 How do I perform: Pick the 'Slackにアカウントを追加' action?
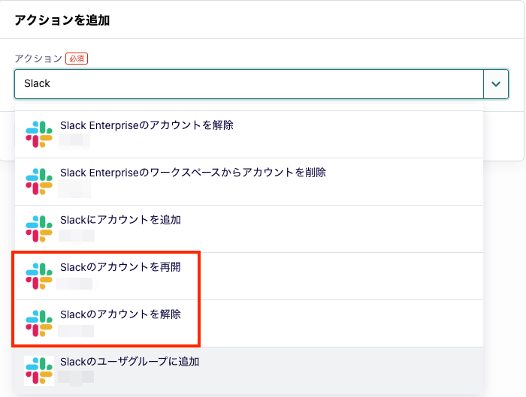(x=249, y=229)
